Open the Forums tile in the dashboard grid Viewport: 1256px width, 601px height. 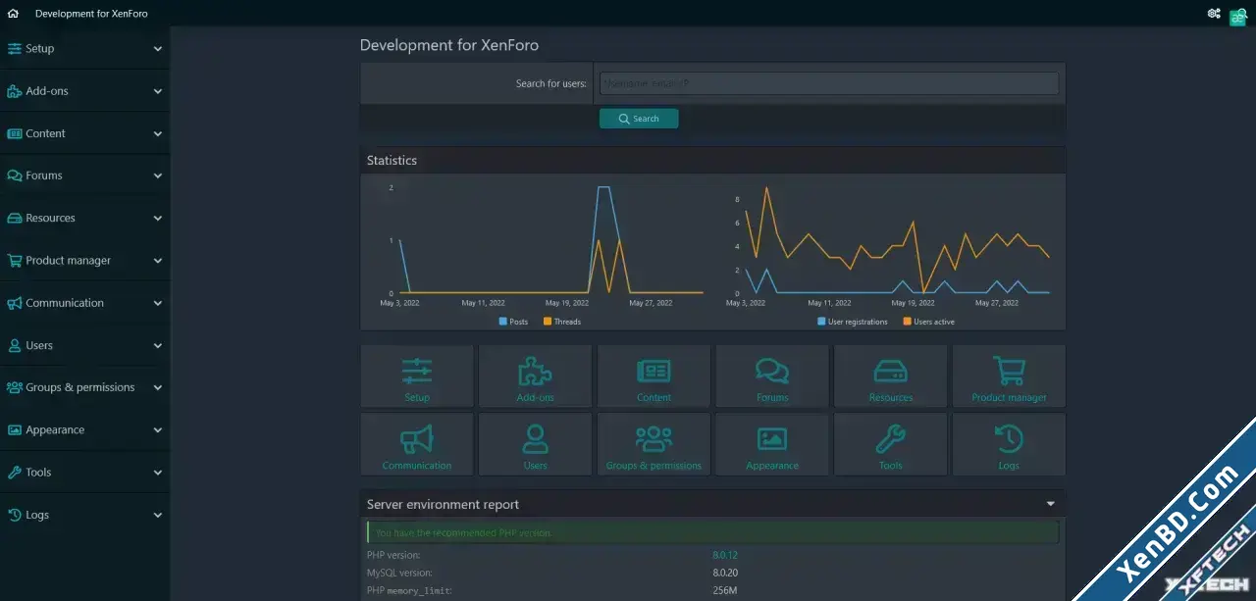pyautogui.click(x=772, y=376)
